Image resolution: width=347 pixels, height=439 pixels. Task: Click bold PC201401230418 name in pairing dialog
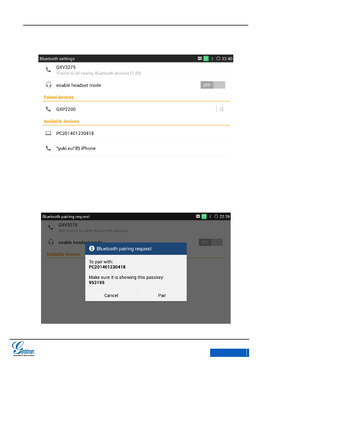click(107, 267)
